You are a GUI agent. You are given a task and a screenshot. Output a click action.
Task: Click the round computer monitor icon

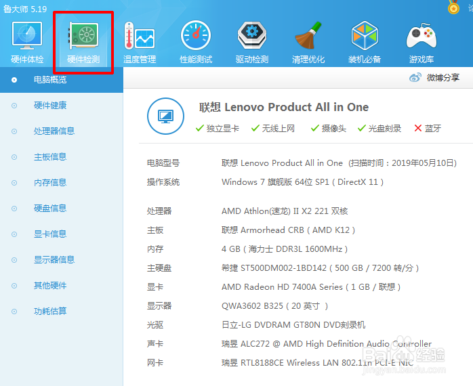pos(165,116)
